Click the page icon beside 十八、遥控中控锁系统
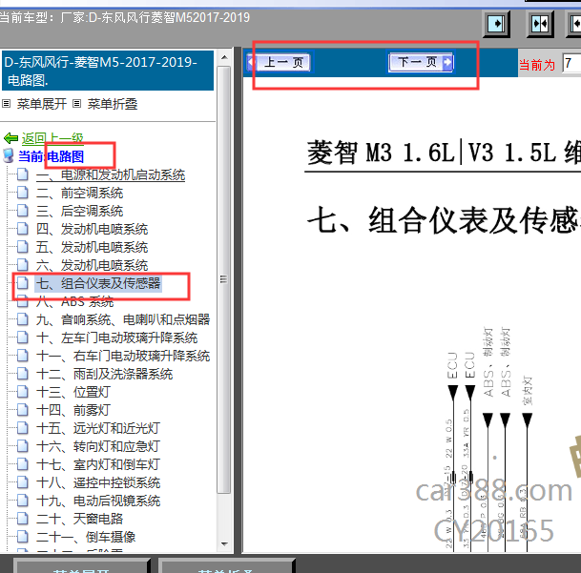This screenshot has width=581, height=573. [x=23, y=482]
